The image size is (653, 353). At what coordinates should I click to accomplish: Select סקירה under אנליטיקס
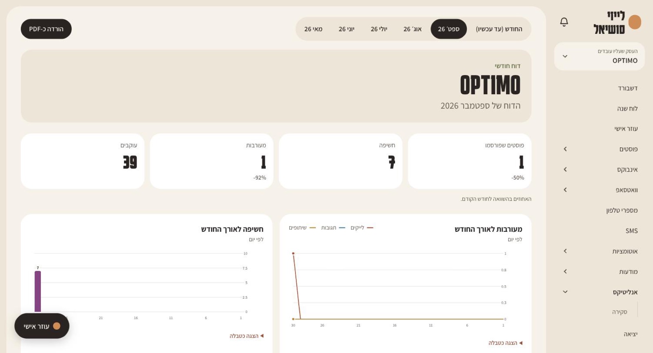coord(620,312)
